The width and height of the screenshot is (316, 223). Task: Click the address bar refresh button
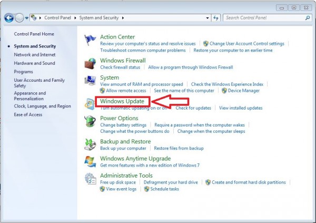click(x=216, y=18)
